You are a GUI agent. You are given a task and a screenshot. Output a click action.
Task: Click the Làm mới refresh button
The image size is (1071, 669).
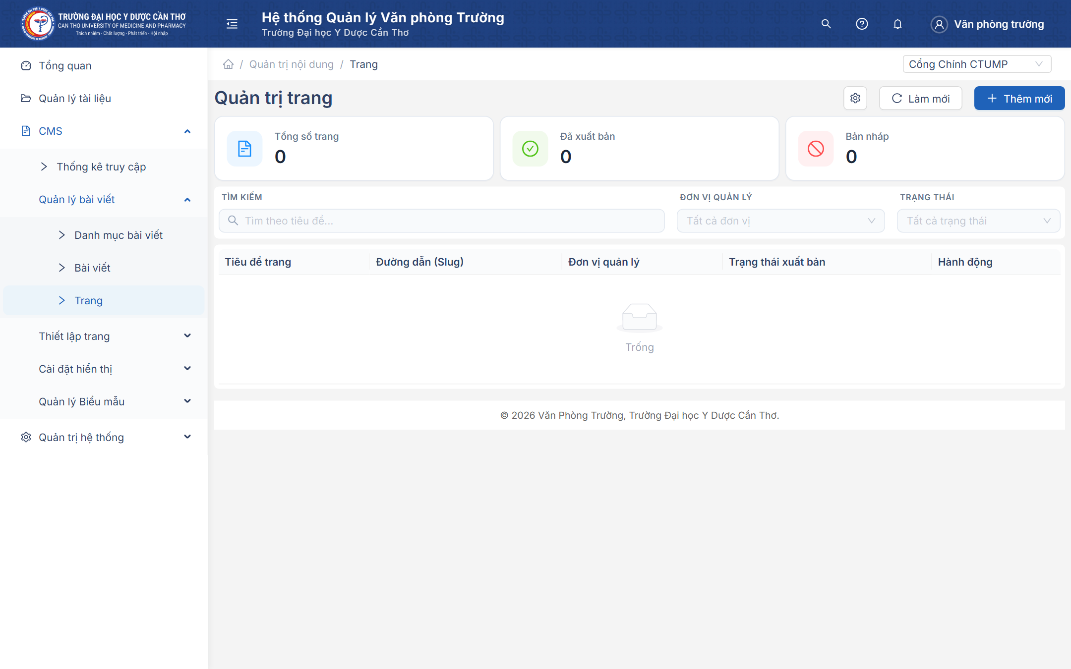coord(920,99)
